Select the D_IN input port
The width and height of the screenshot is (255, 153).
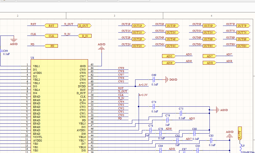click(85, 36)
